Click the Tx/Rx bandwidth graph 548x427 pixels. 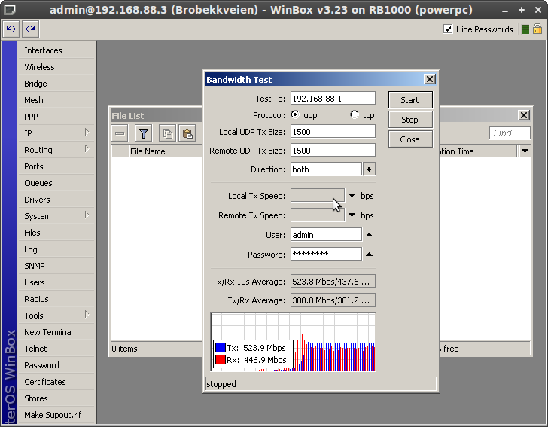pyautogui.click(x=293, y=342)
